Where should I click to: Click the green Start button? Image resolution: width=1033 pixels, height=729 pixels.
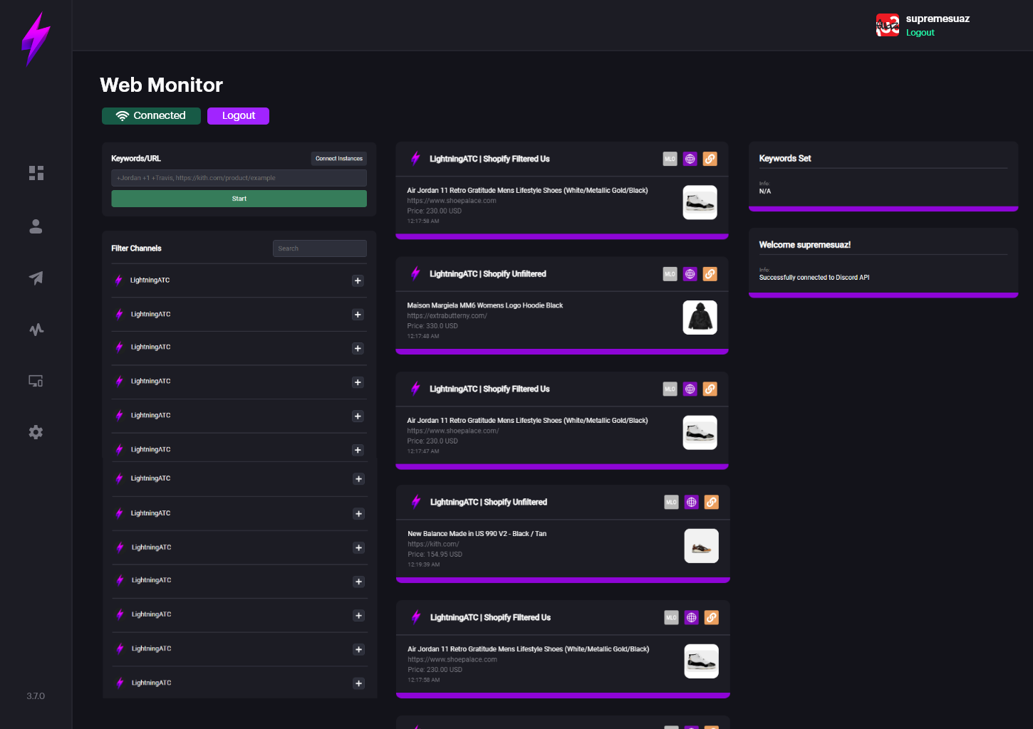tap(239, 199)
